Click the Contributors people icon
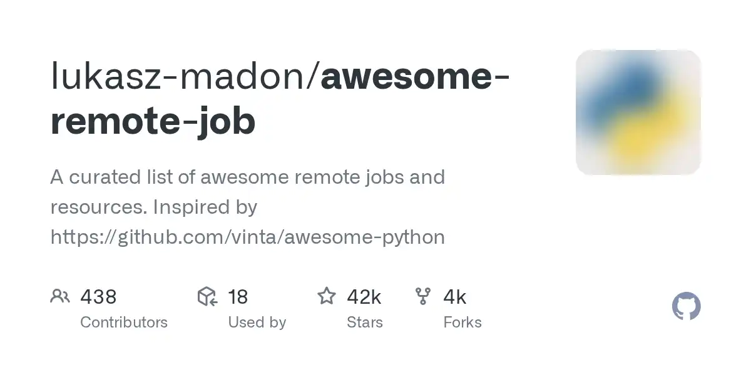 (60, 296)
